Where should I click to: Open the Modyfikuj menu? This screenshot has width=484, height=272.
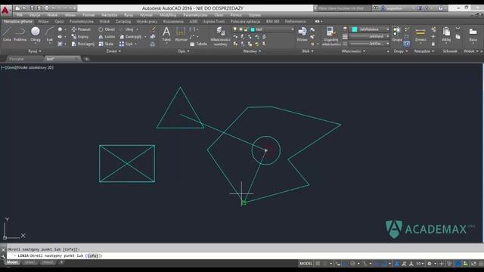(x=168, y=15)
